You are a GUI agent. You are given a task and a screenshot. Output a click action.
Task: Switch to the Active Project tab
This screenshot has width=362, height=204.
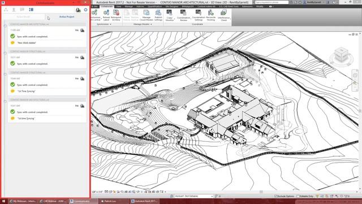coord(67,16)
